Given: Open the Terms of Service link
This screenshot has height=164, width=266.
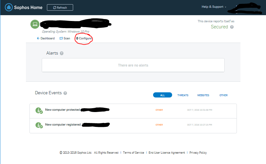Looking at the screenshot, I should pos(134,153).
